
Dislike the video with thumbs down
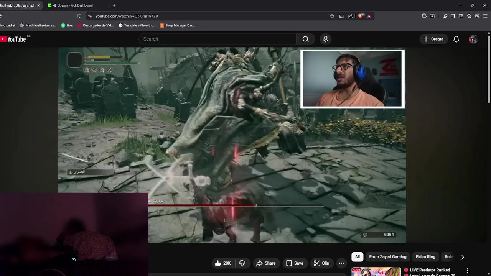point(242,263)
